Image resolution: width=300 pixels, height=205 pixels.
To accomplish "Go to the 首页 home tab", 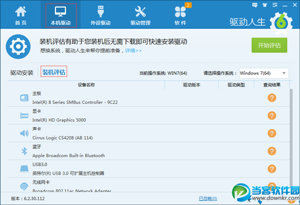I will [x=20, y=15].
